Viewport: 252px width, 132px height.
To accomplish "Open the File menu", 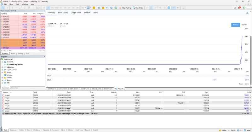I will [x=5, y=4].
